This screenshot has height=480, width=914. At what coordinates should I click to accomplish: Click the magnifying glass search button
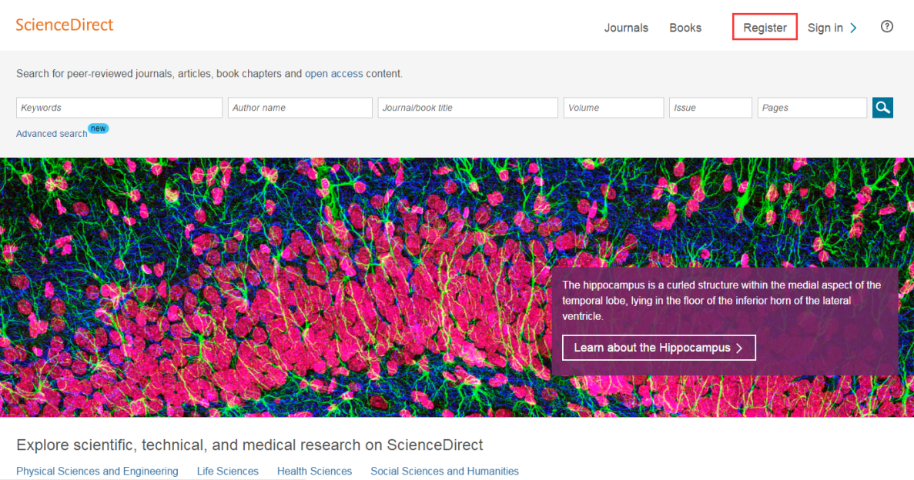pos(882,108)
